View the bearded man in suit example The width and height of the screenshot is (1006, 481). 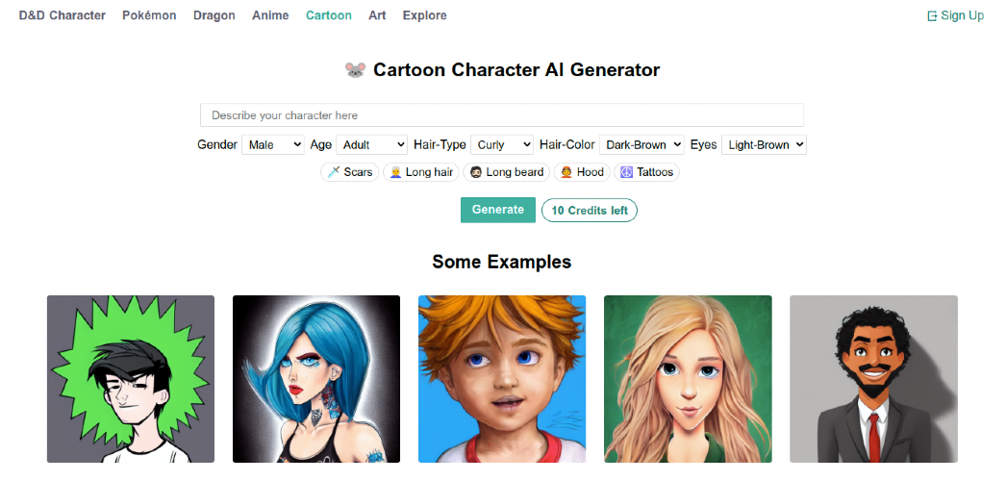tap(874, 379)
